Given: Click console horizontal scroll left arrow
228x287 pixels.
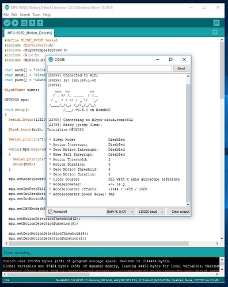Looking at the screenshot, I should (x=5, y=274).
